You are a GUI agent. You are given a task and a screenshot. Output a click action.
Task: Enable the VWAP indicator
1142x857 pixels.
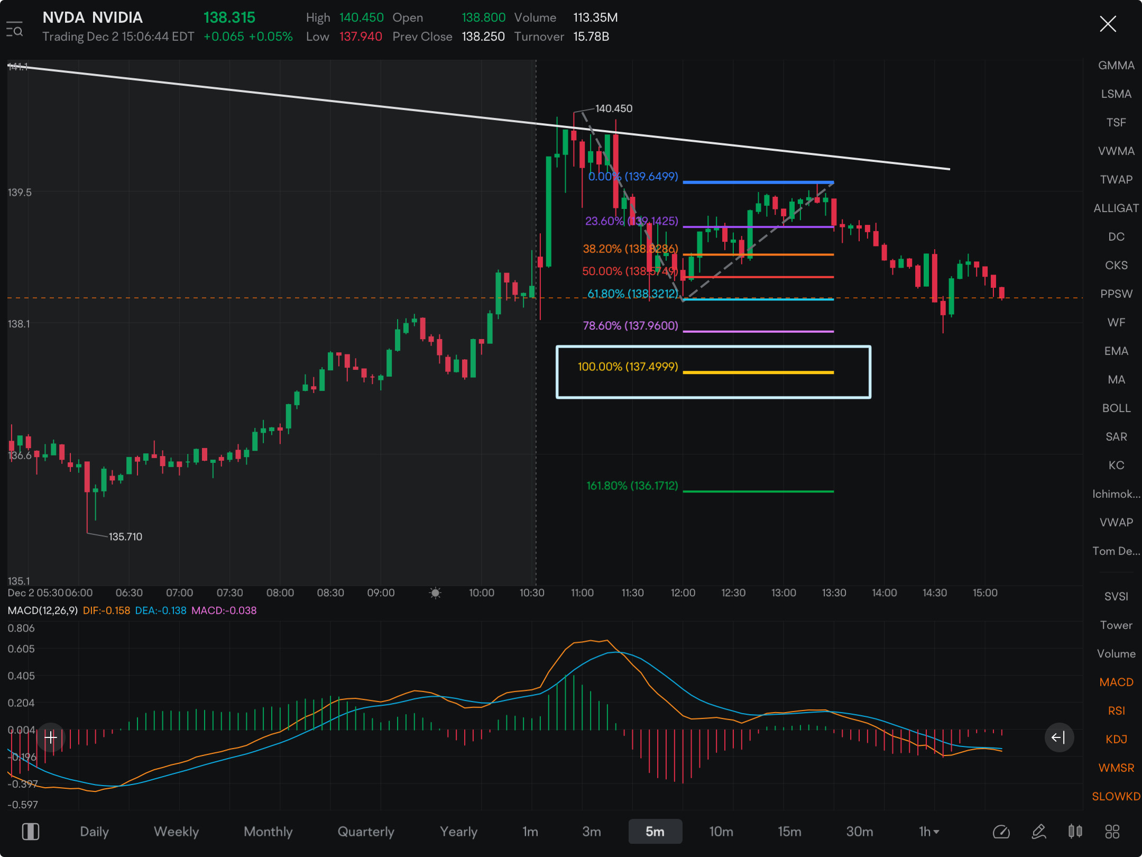pyautogui.click(x=1116, y=523)
